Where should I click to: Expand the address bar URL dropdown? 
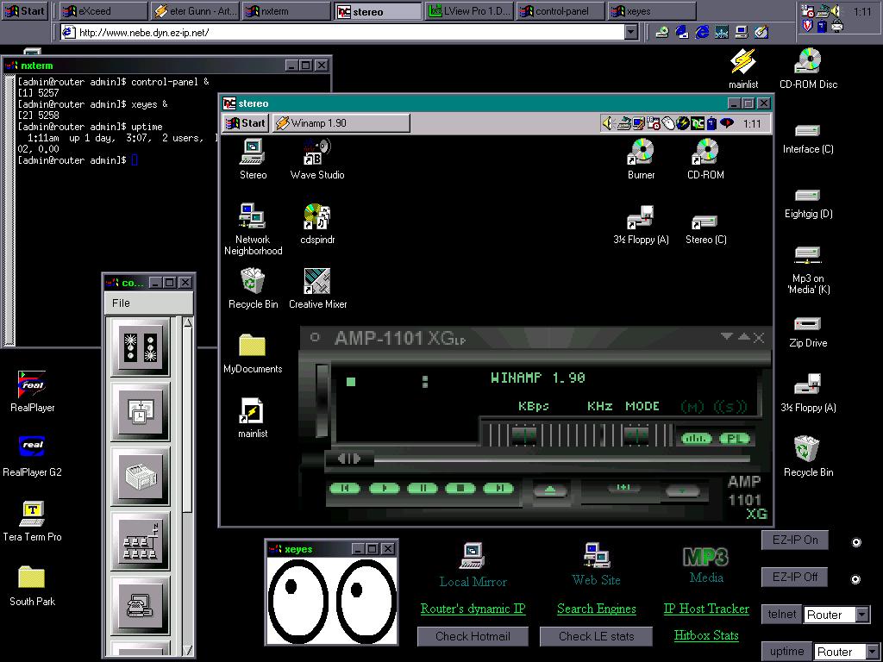(631, 32)
